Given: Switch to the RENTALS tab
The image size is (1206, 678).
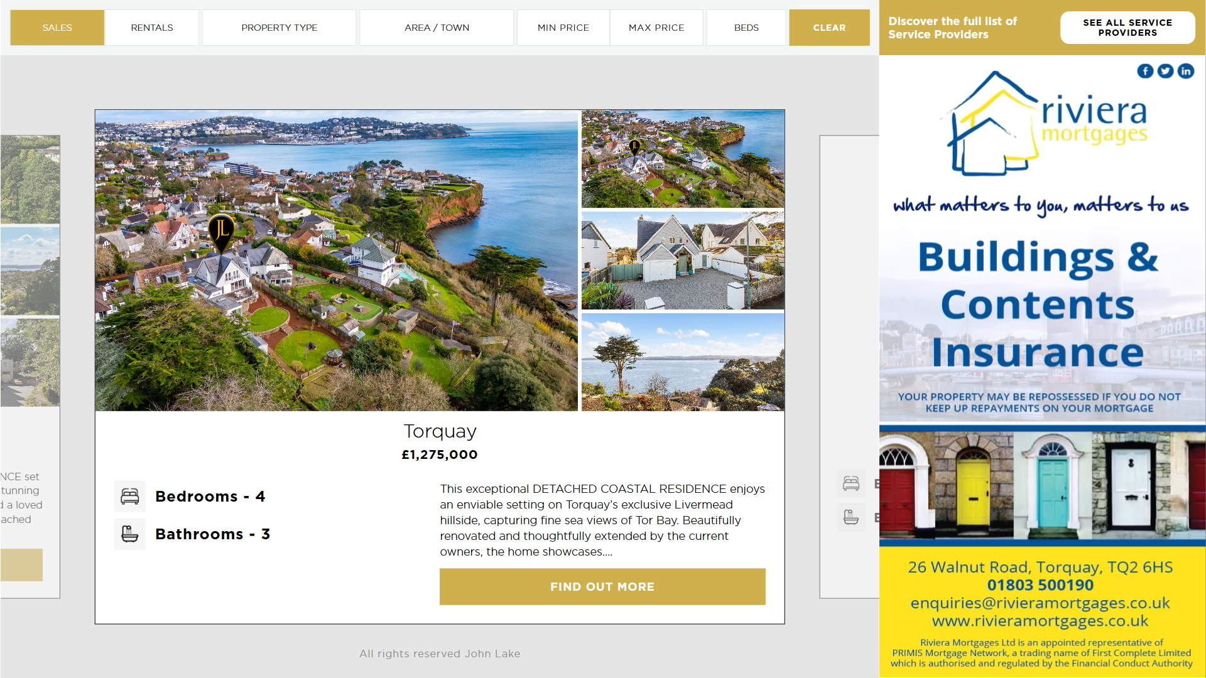Looking at the screenshot, I should (x=152, y=28).
